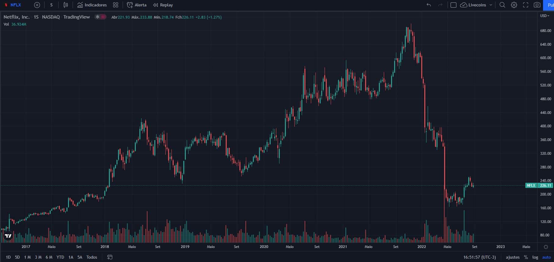Open the Indicadores panel
This screenshot has height=262, width=554.
[92, 5]
